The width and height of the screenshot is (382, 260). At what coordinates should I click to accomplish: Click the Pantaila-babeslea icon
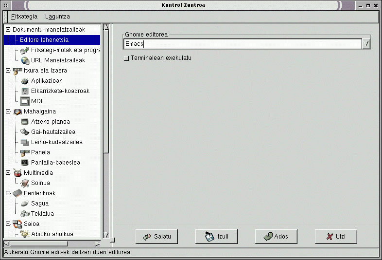click(x=25, y=163)
